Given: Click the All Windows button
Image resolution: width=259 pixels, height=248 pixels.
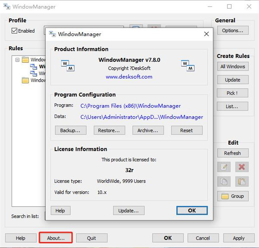Looking at the screenshot, I should point(233,66).
